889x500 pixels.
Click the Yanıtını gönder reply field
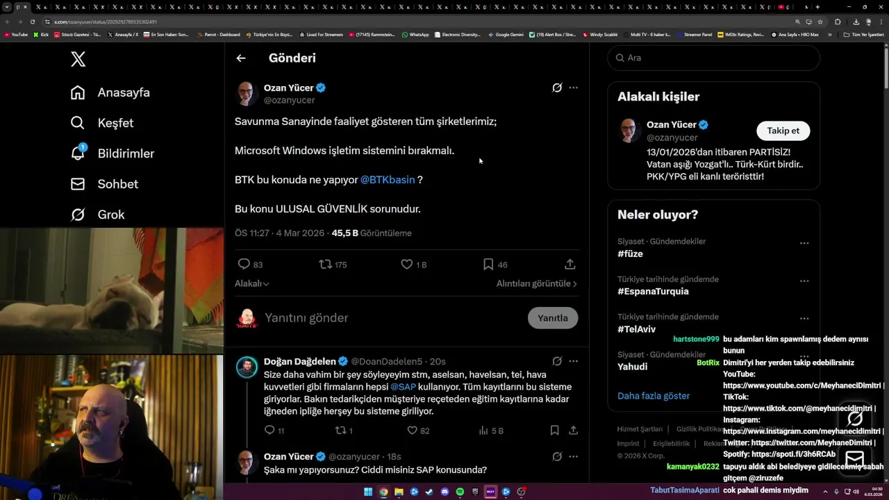(392, 318)
